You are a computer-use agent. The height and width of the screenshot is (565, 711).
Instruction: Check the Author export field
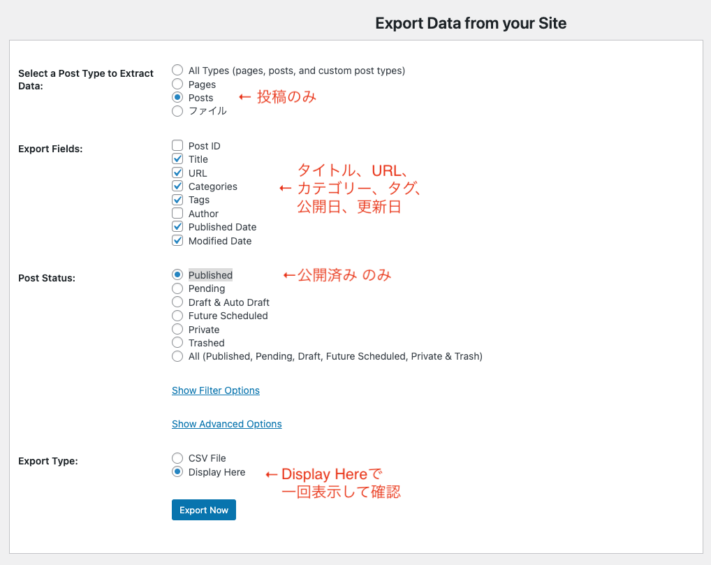click(x=177, y=214)
